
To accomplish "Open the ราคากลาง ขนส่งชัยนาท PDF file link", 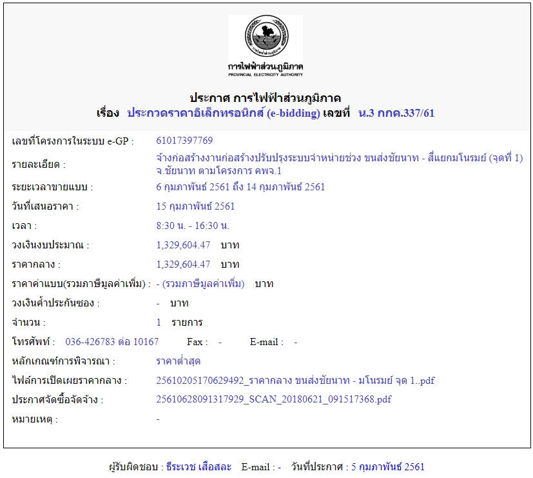I will coord(295,381).
